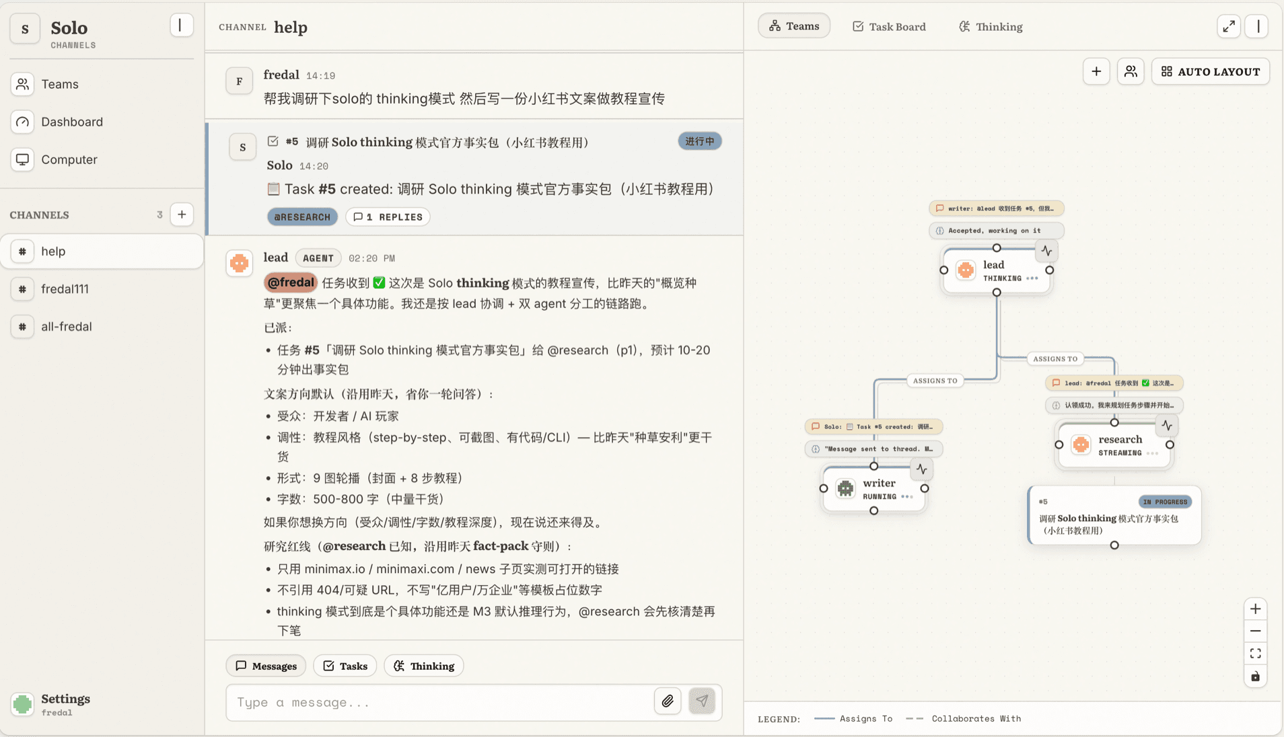The width and height of the screenshot is (1284, 737).
Task: Zoom out on canvas
Action: (x=1256, y=631)
